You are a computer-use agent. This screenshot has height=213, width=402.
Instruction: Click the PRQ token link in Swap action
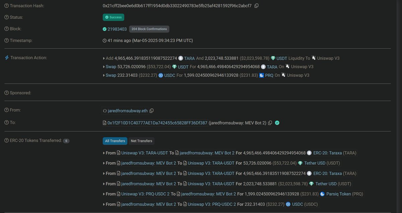pyautogui.click(x=269, y=75)
